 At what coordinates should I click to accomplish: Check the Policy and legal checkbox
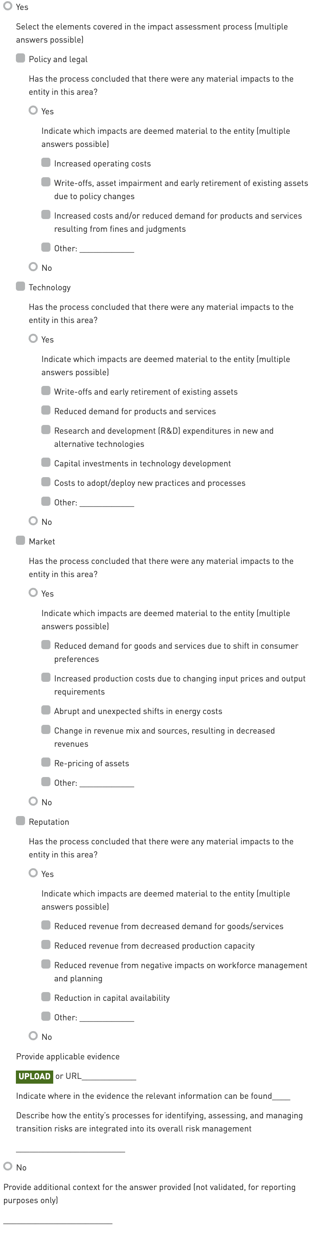coord(21,59)
